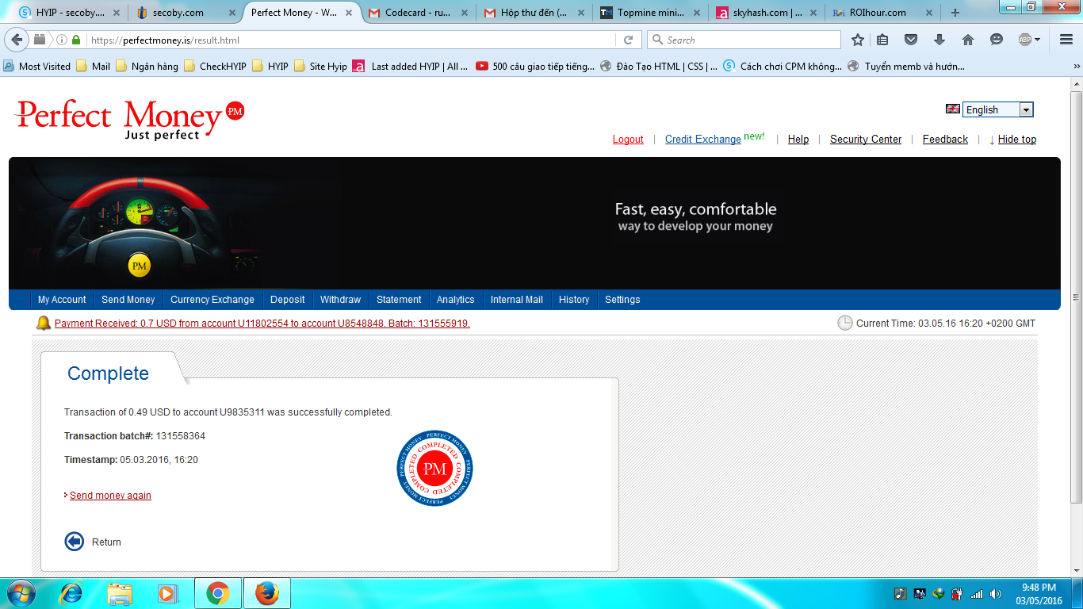1083x609 pixels.
Task: Click the green padlock security icon
Action: (76, 40)
